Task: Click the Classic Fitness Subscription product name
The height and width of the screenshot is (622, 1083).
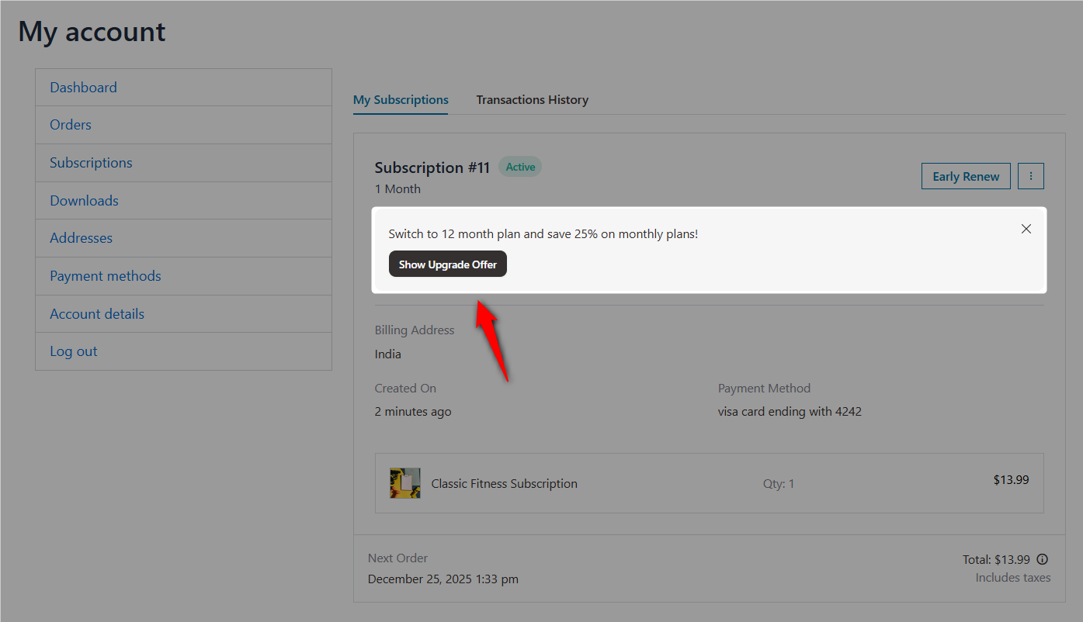Action: [x=505, y=482]
